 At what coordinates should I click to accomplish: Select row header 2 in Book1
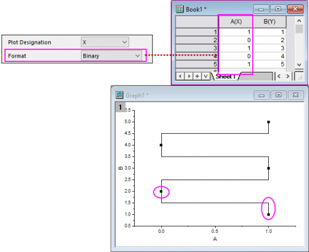[197, 40]
